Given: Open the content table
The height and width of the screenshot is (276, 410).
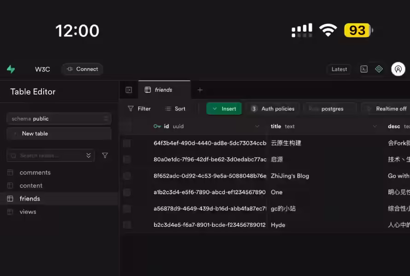Looking at the screenshot, I should click(31, 186).
